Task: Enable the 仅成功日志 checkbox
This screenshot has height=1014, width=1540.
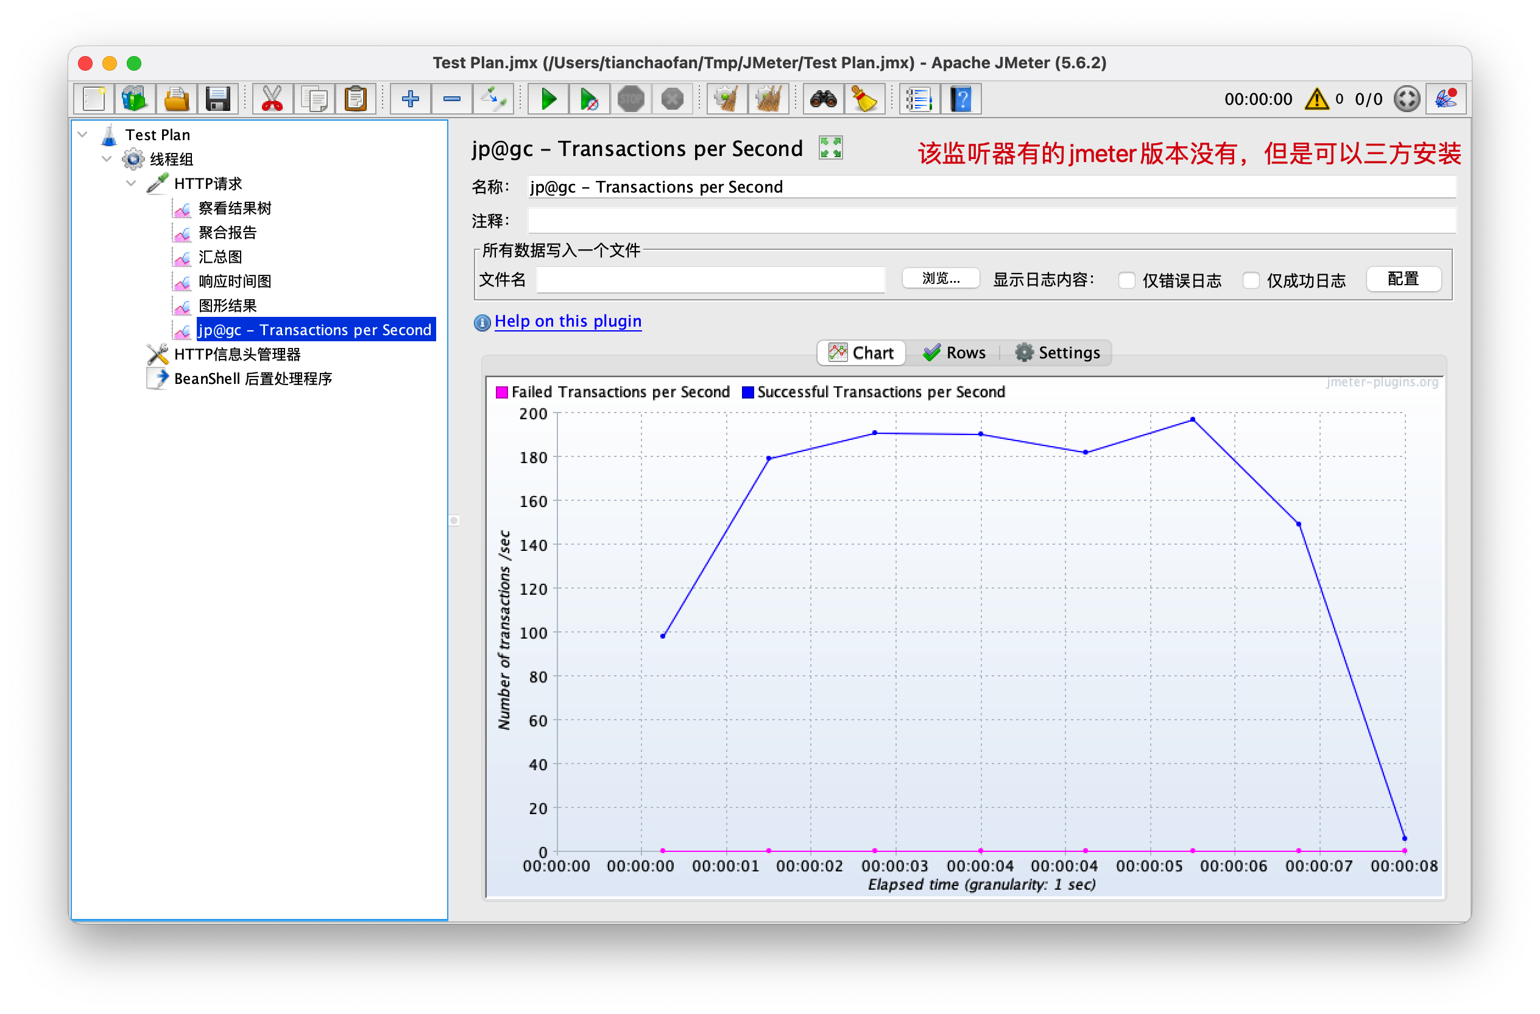Action: (x=1251, y=280)
